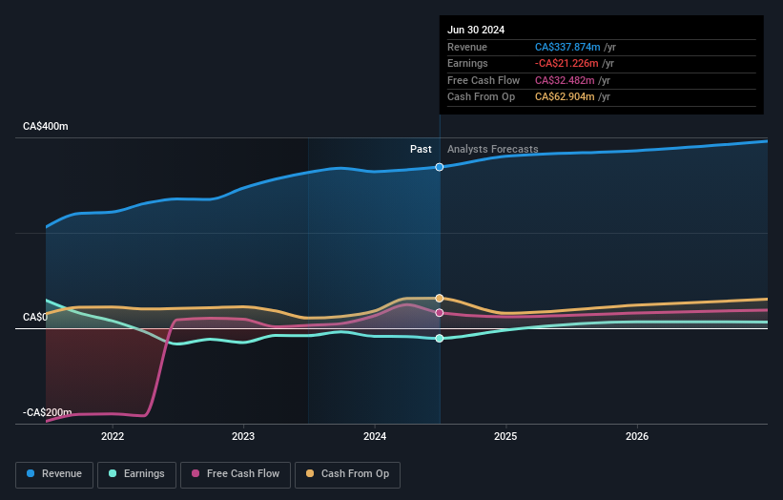Image resolution: width=783 pixels, height=500 pixels.
Task: Click the 2024 x-axis label
Action: 375,436
